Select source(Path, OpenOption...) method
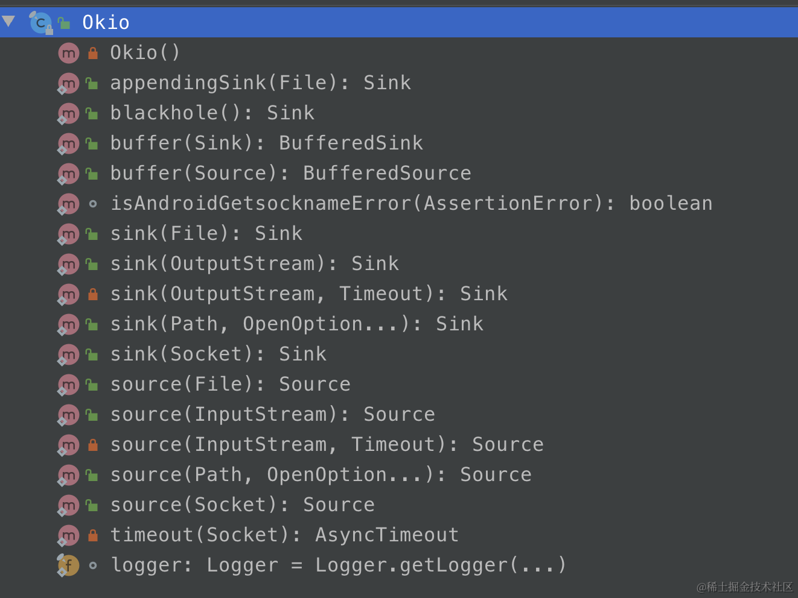 (x=321, y=474)
